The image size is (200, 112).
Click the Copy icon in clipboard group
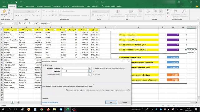pyautogui.click(x=9, y=13)
